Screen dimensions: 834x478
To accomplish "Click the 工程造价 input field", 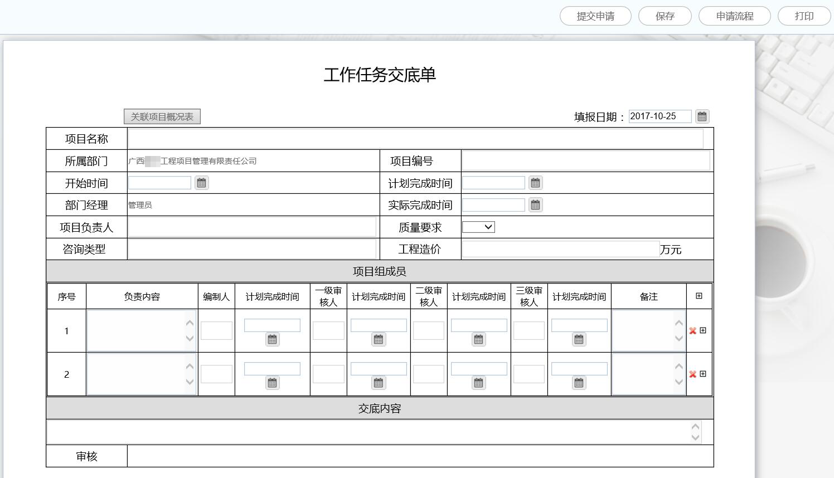I will 560,249.
